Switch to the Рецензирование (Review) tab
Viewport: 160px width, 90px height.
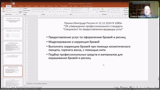coord(64,6)
